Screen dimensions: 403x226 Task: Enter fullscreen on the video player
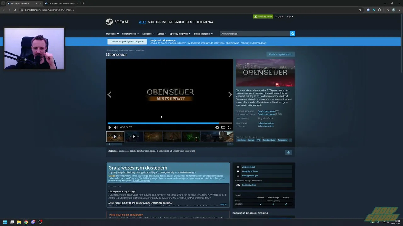[x=230, y=127]
